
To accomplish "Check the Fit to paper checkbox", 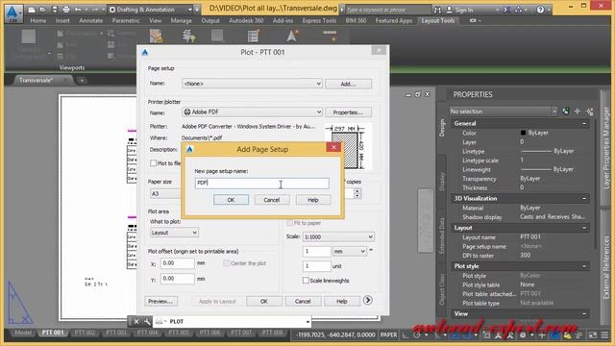I will click(289, 223).
